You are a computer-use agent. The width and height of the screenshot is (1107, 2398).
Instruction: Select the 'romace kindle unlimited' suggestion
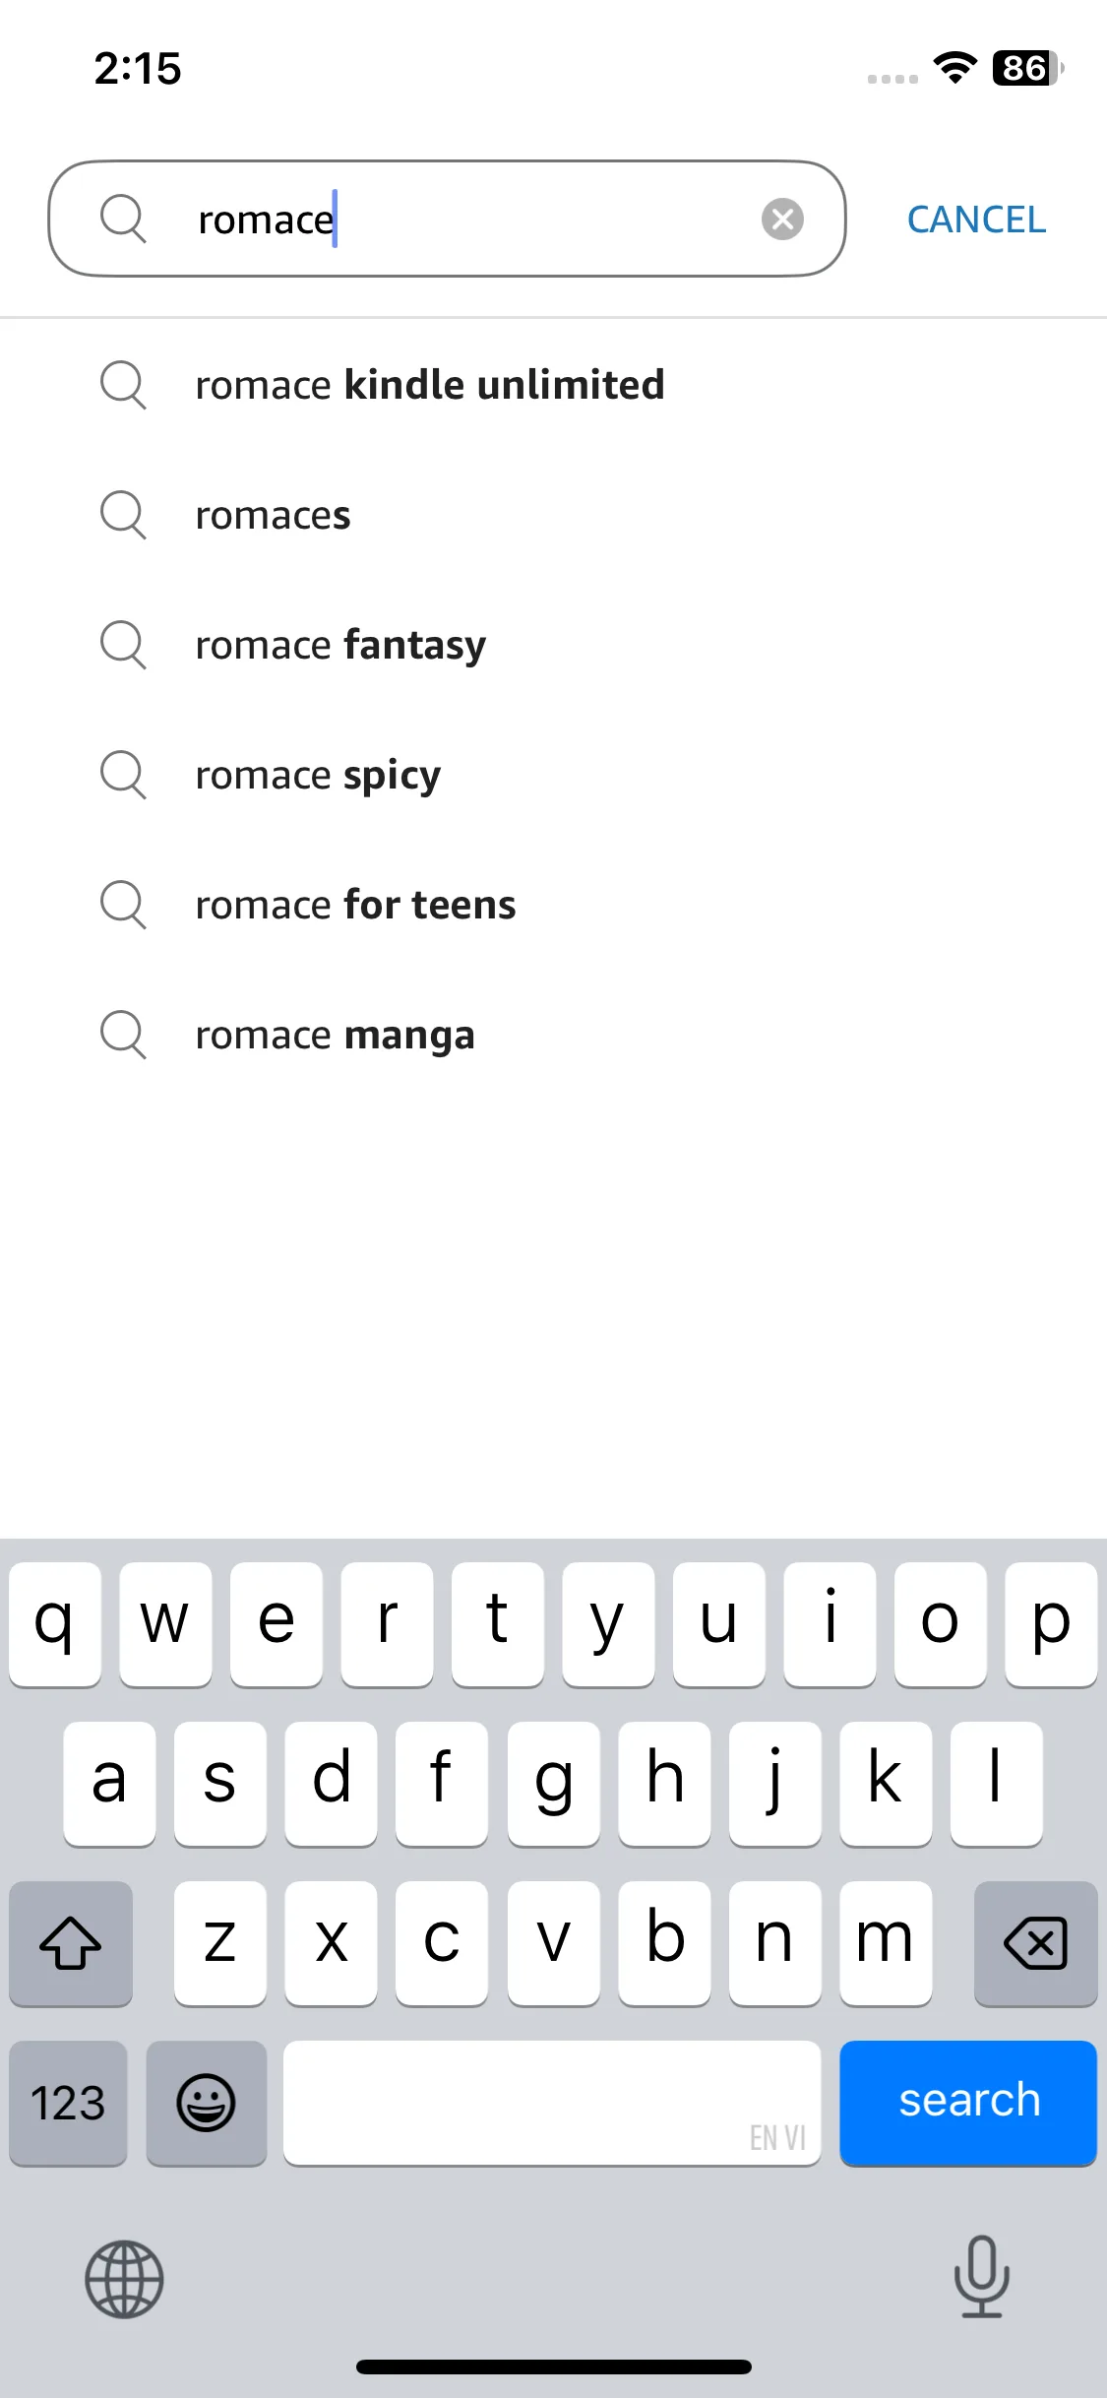pyautogui.click(x=553, y=385)
